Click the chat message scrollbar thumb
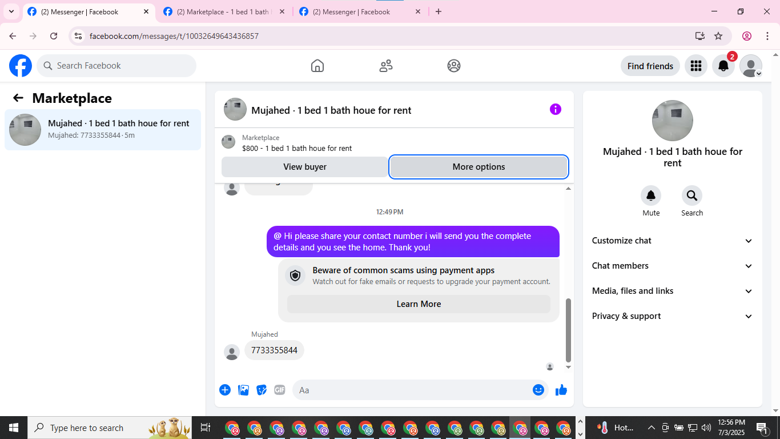 pyautogui.click(x=568, y=330)
